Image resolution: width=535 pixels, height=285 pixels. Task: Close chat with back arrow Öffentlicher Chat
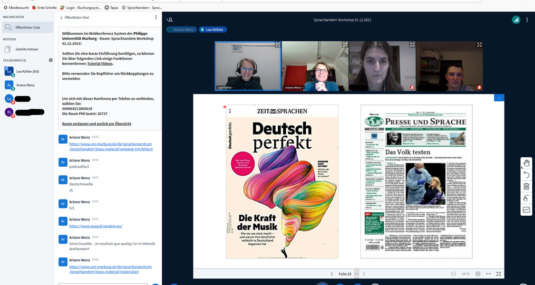[75, 18]
